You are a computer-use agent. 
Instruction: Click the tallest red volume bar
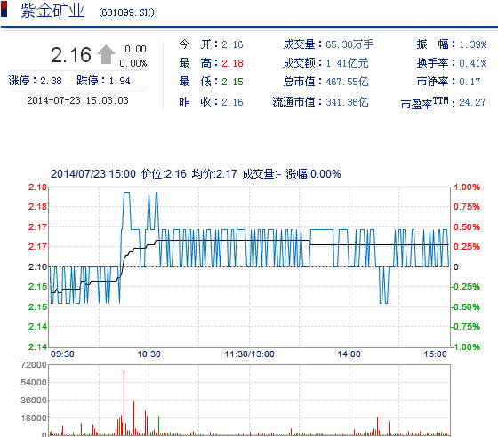point(124,402)
